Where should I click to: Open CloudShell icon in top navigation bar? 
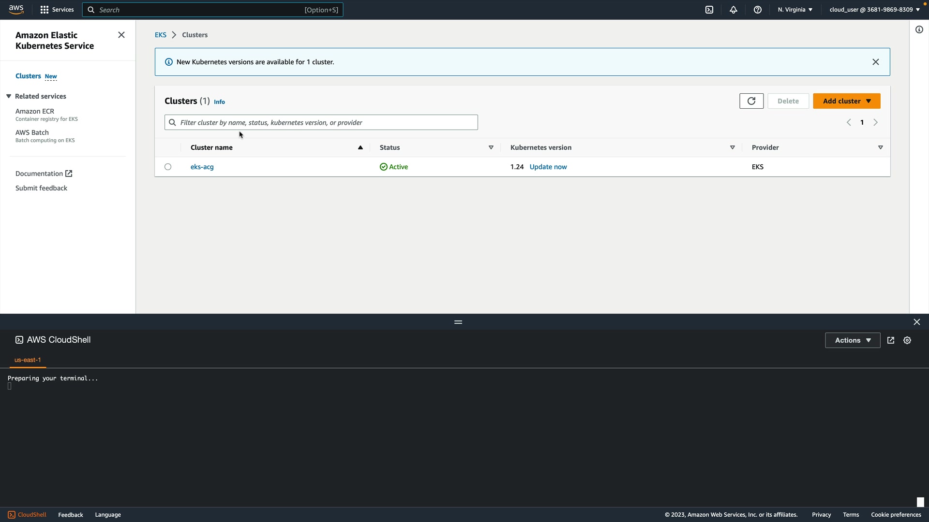(709, 10)
